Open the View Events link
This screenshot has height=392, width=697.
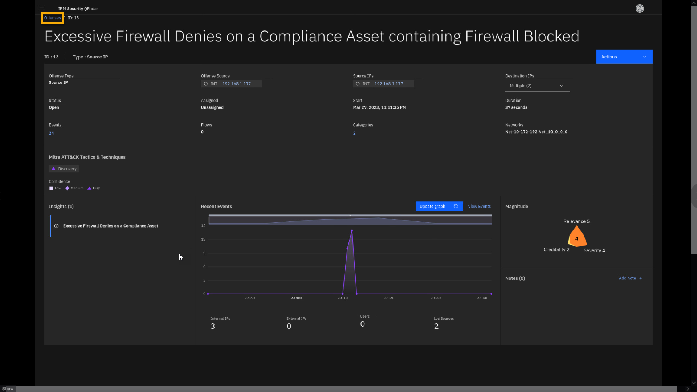(479, 206)
